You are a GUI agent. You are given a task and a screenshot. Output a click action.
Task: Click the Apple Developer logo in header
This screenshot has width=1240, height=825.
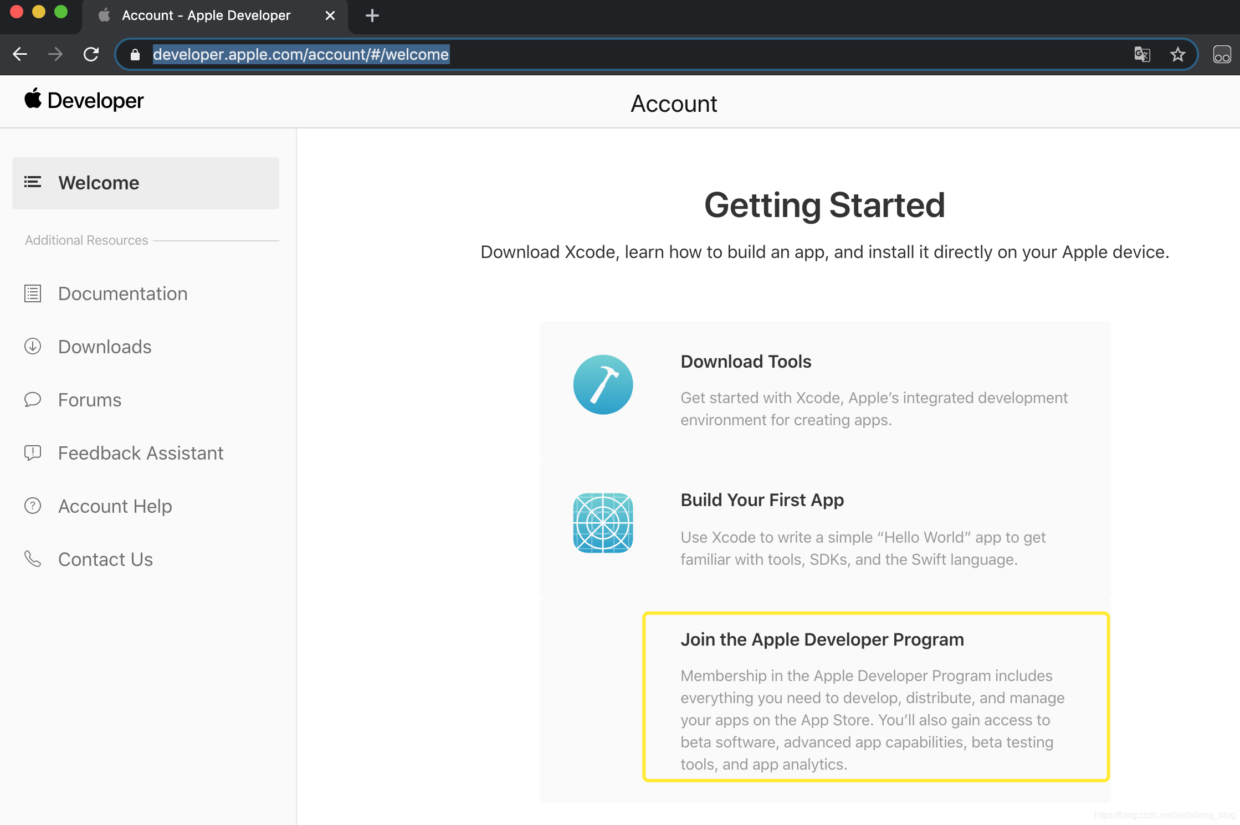click(x=84, y=101)
